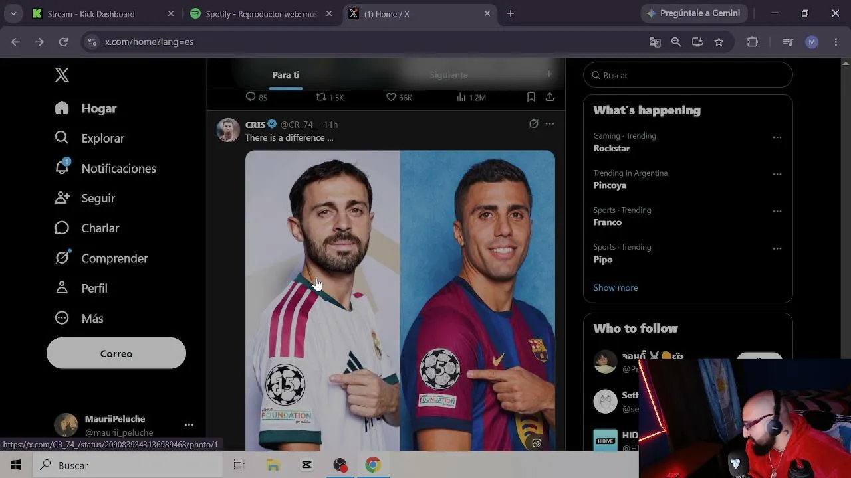Viewport: 851px width, 478px height.
Task: Repost the post with 1.5K reposts
Action: click(330, 97)
